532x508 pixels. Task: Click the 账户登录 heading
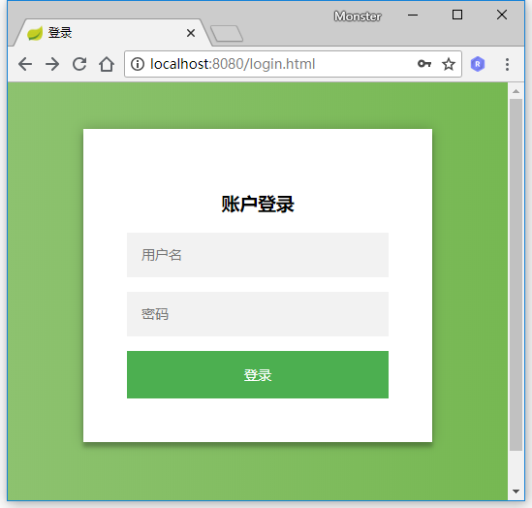258,204
